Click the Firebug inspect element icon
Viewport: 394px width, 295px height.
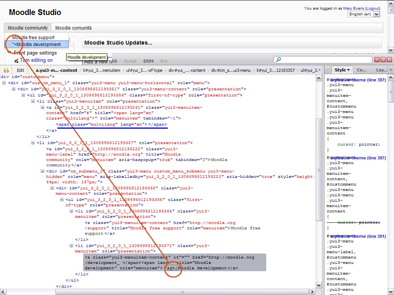(6, 71)
